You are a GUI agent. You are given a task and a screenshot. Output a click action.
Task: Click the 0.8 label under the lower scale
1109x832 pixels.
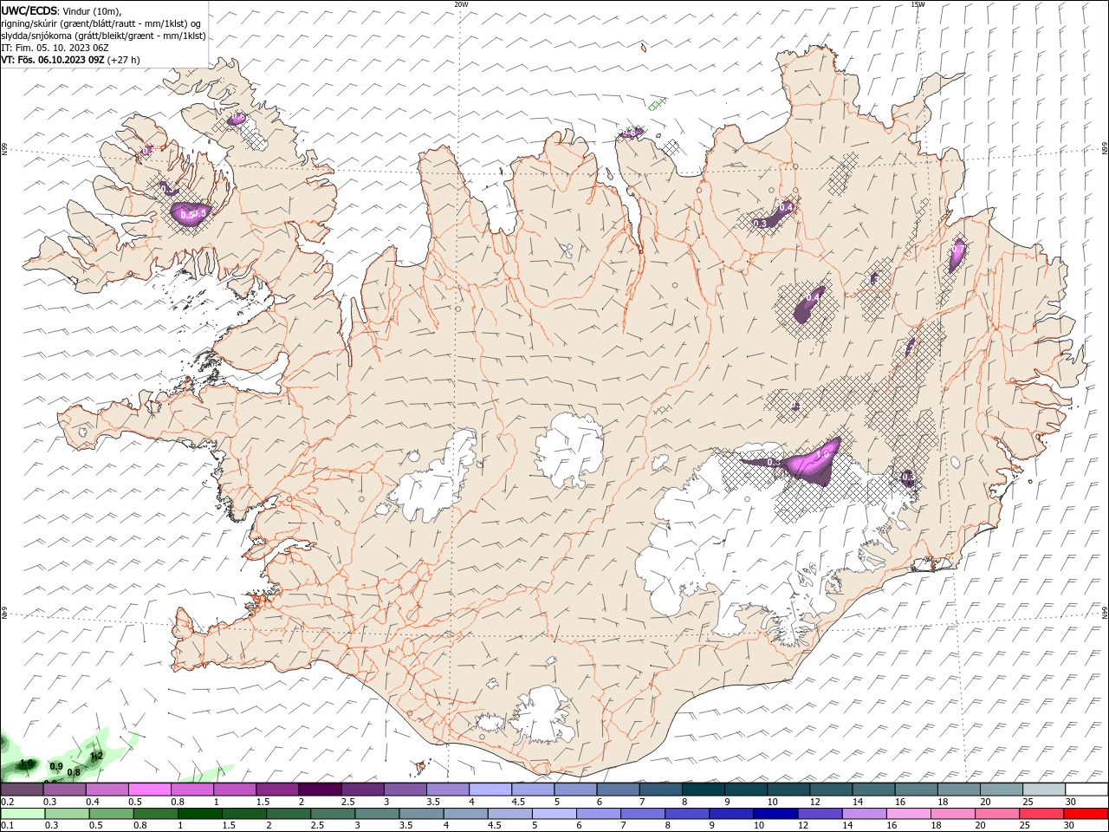pyautogui.click(x=139, y=825)
